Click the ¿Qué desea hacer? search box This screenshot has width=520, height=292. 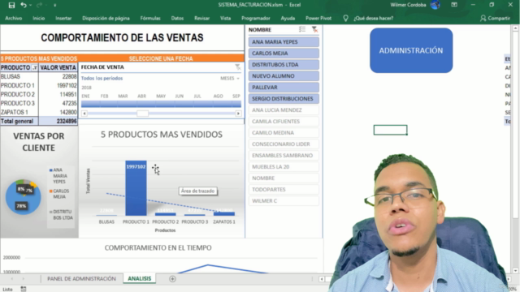(x=374, y=18)
